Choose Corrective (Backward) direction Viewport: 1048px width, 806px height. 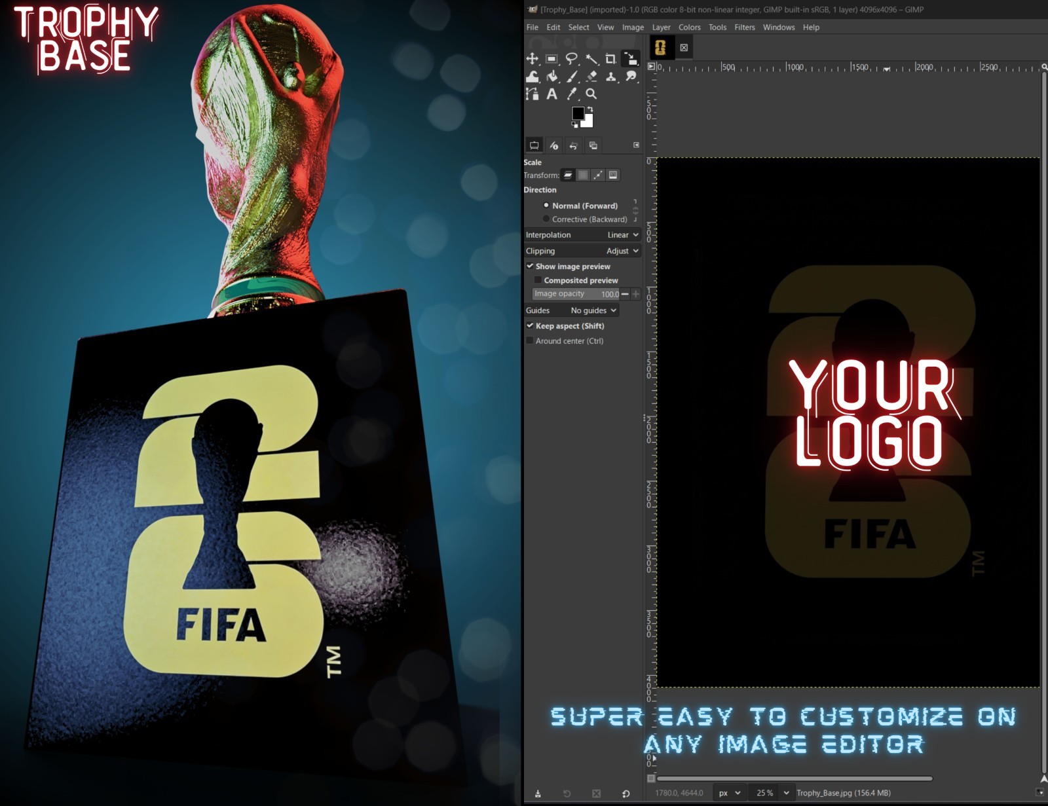tap(585, 219)
